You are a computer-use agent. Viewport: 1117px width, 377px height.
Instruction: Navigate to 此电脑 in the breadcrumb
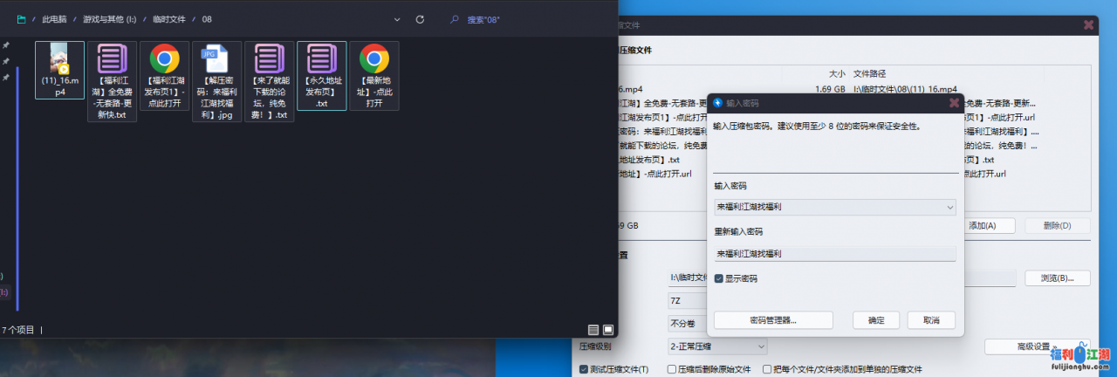click(x=56, y=18)
